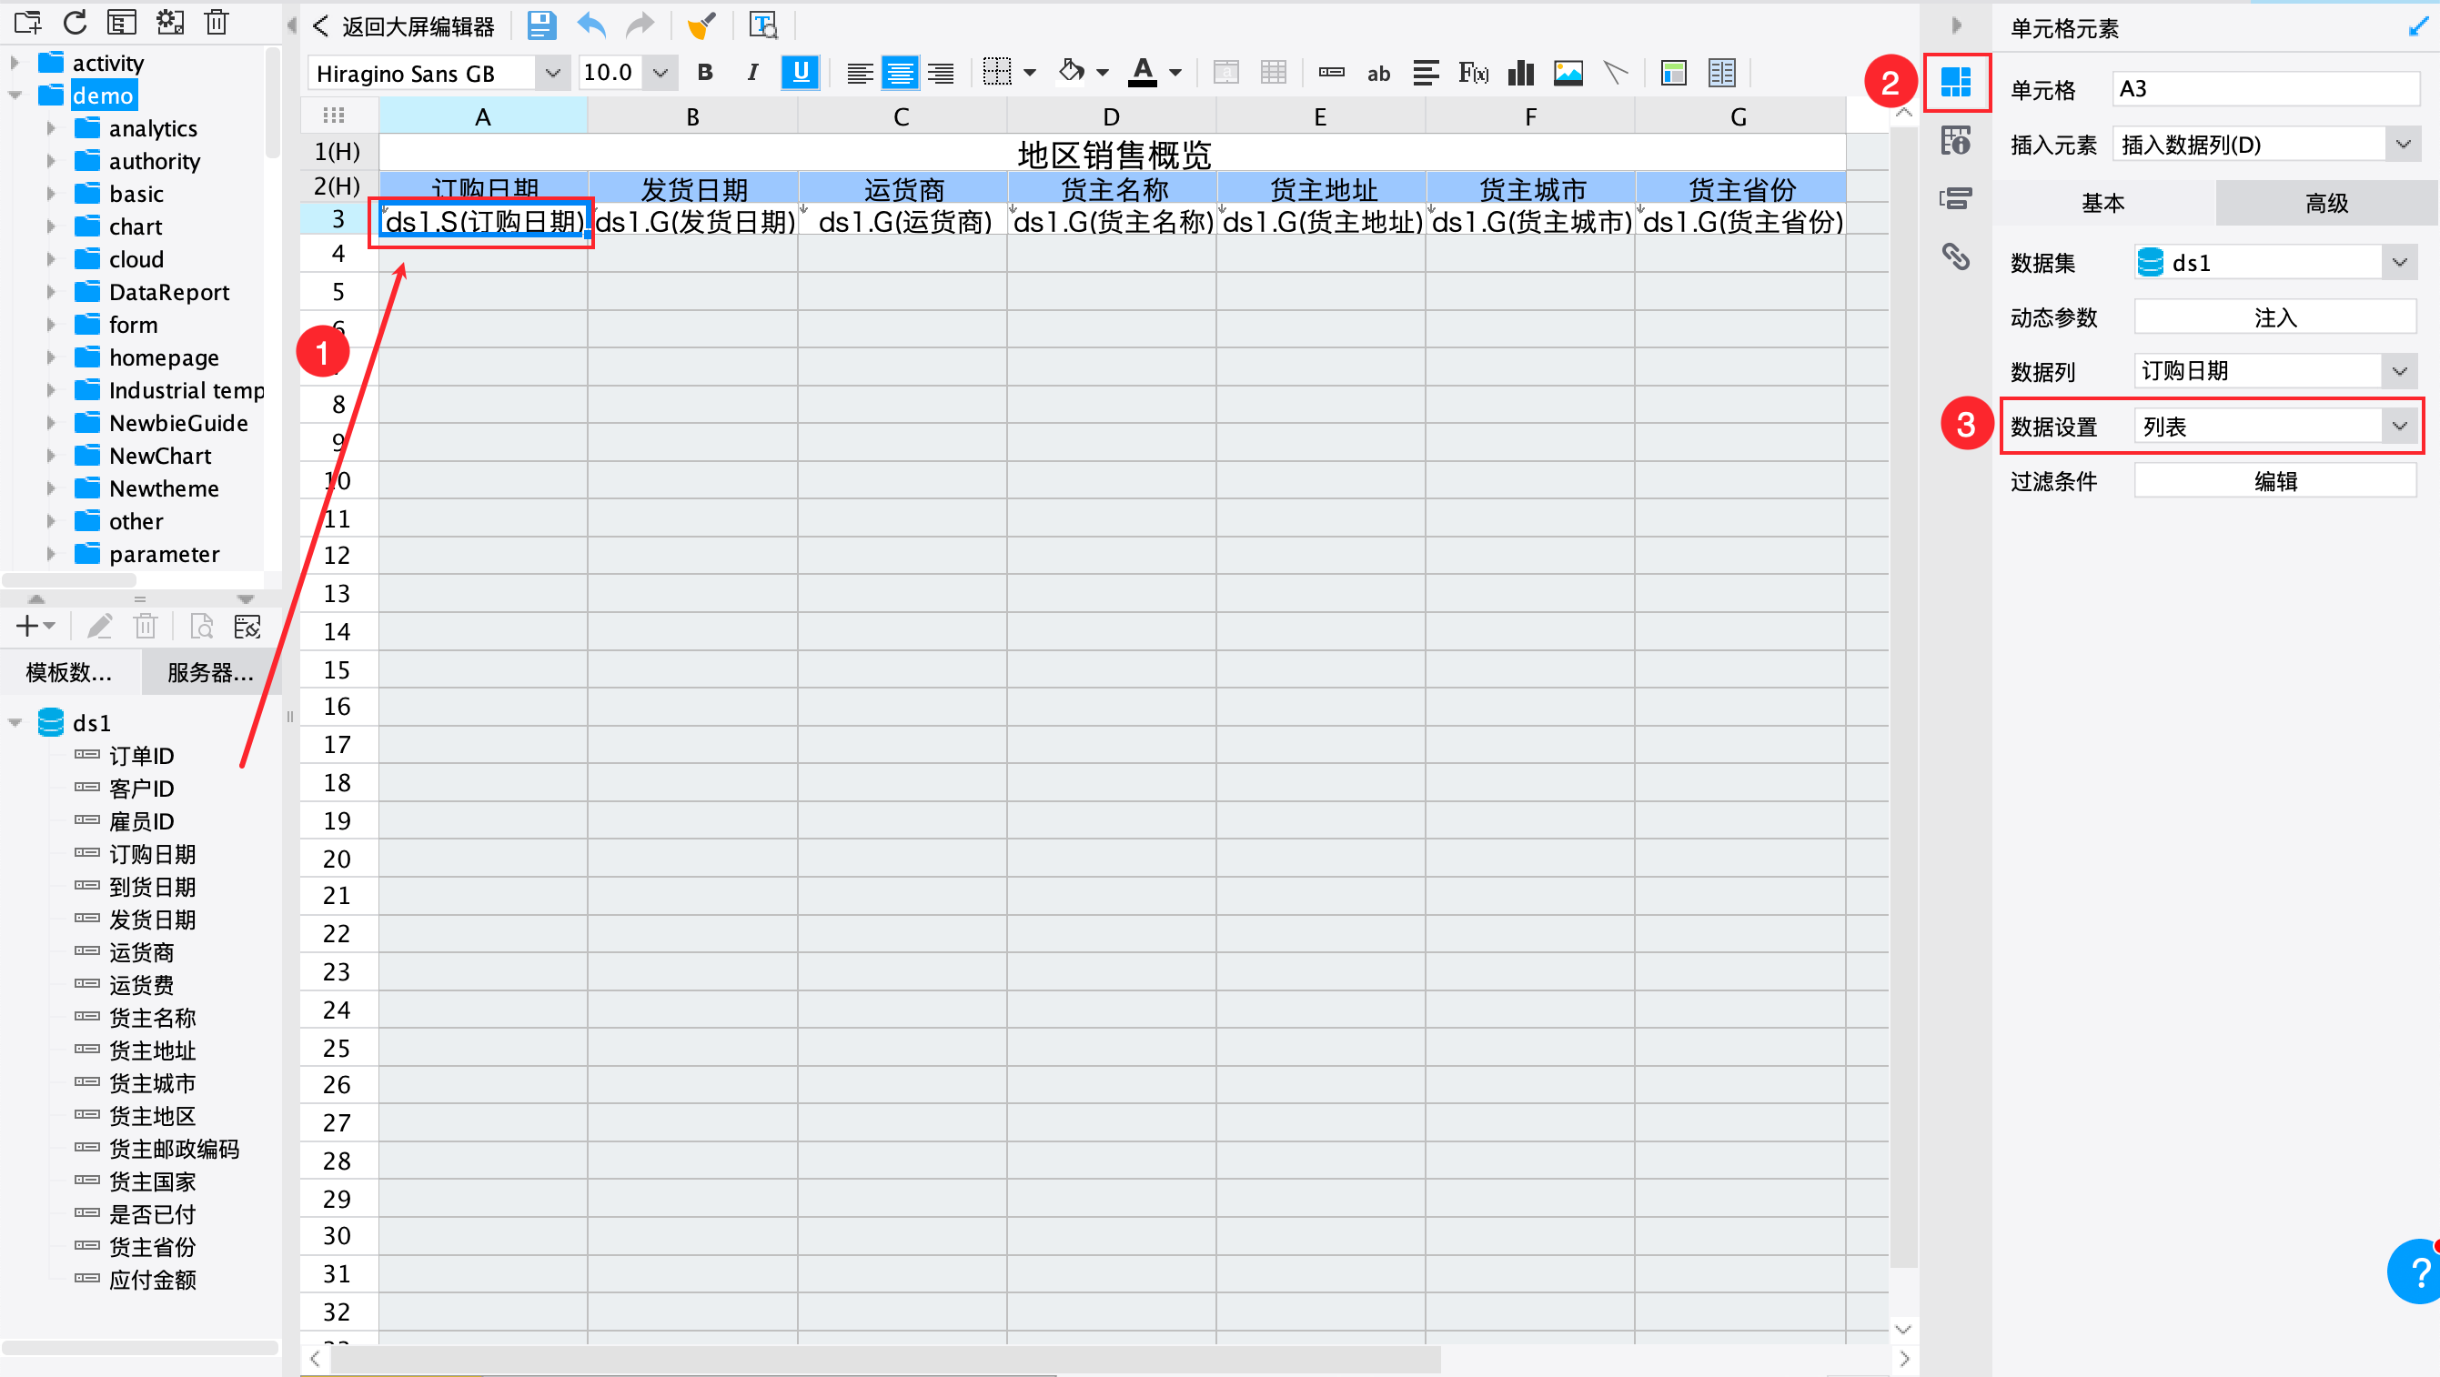
Task: Click the 单元格 input field showing A3
Action: point(2264,89)
